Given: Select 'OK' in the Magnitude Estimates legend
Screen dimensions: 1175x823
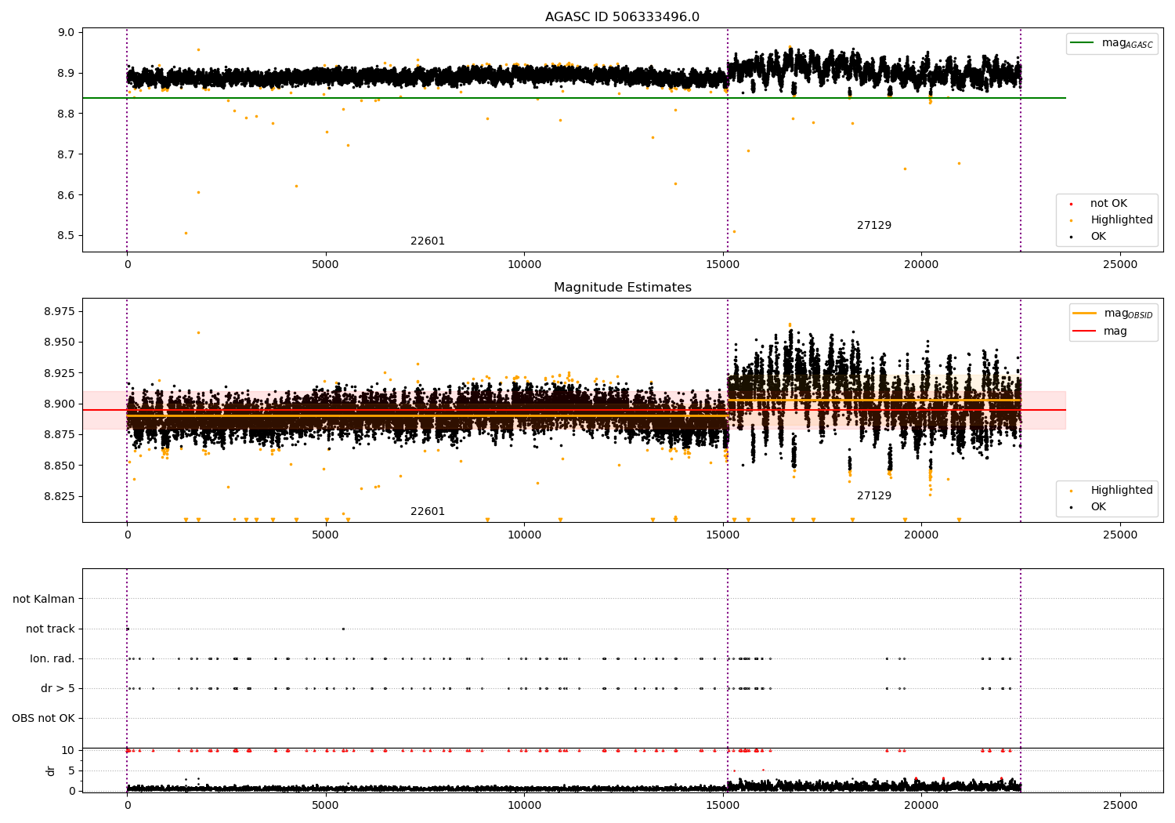Looking at the screenshot, I should [x=1098, y=507].
